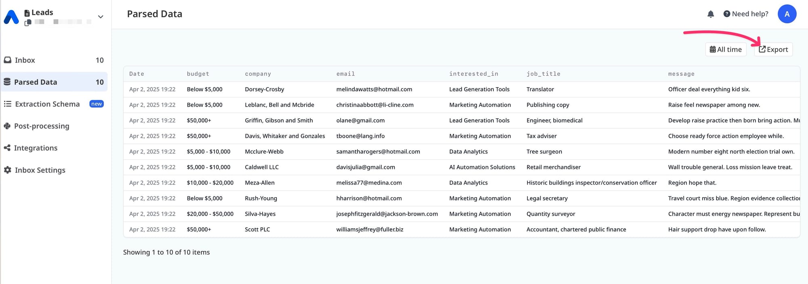Click the Parsed Data database icon
Screen dimensions: 808x284
click(x=7, y=82)
